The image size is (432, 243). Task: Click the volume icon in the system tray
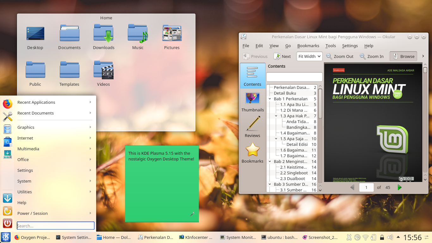coord(390,237)
